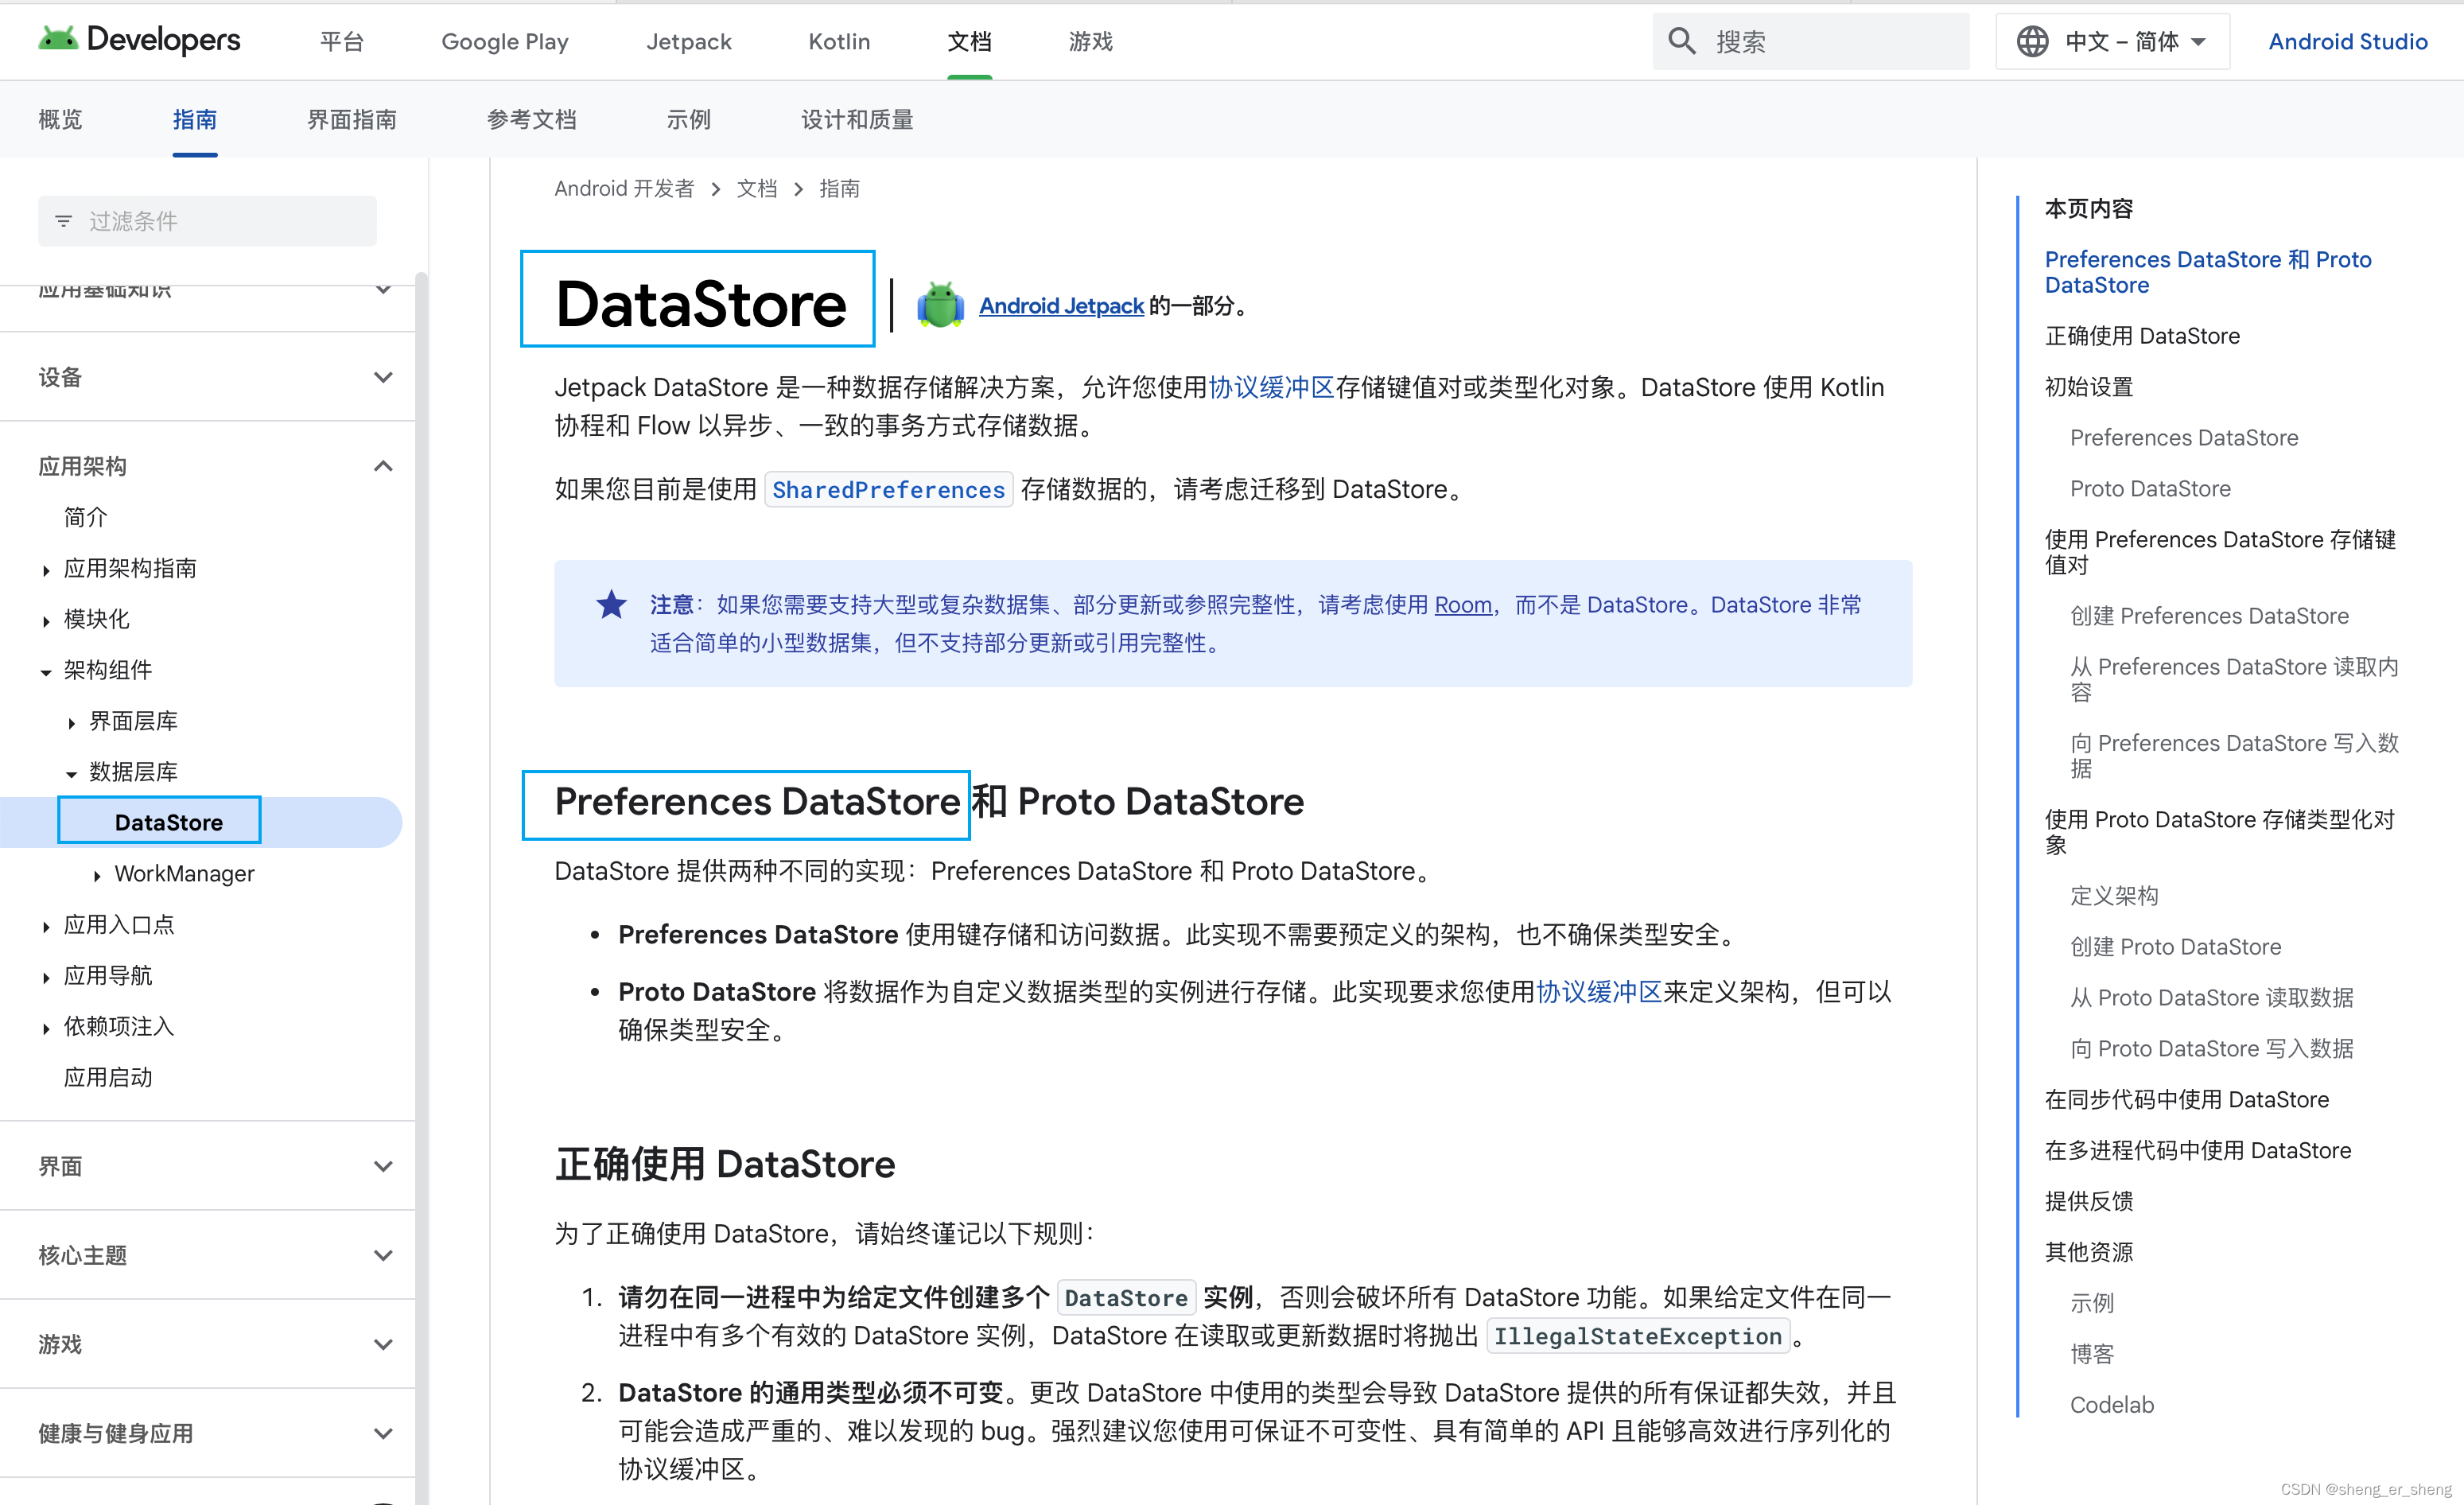Viewport: 2464px width, 1505px height.
Task: Select DataStore tree item in sidebar
Action: (x=167, y=822)
